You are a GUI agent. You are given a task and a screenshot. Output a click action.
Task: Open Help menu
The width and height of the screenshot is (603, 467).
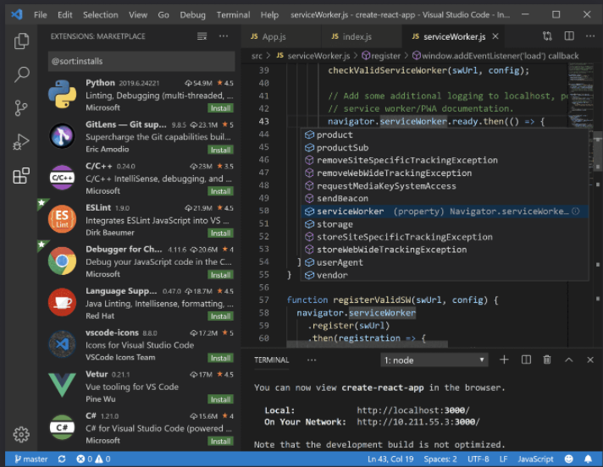[269, 15]
